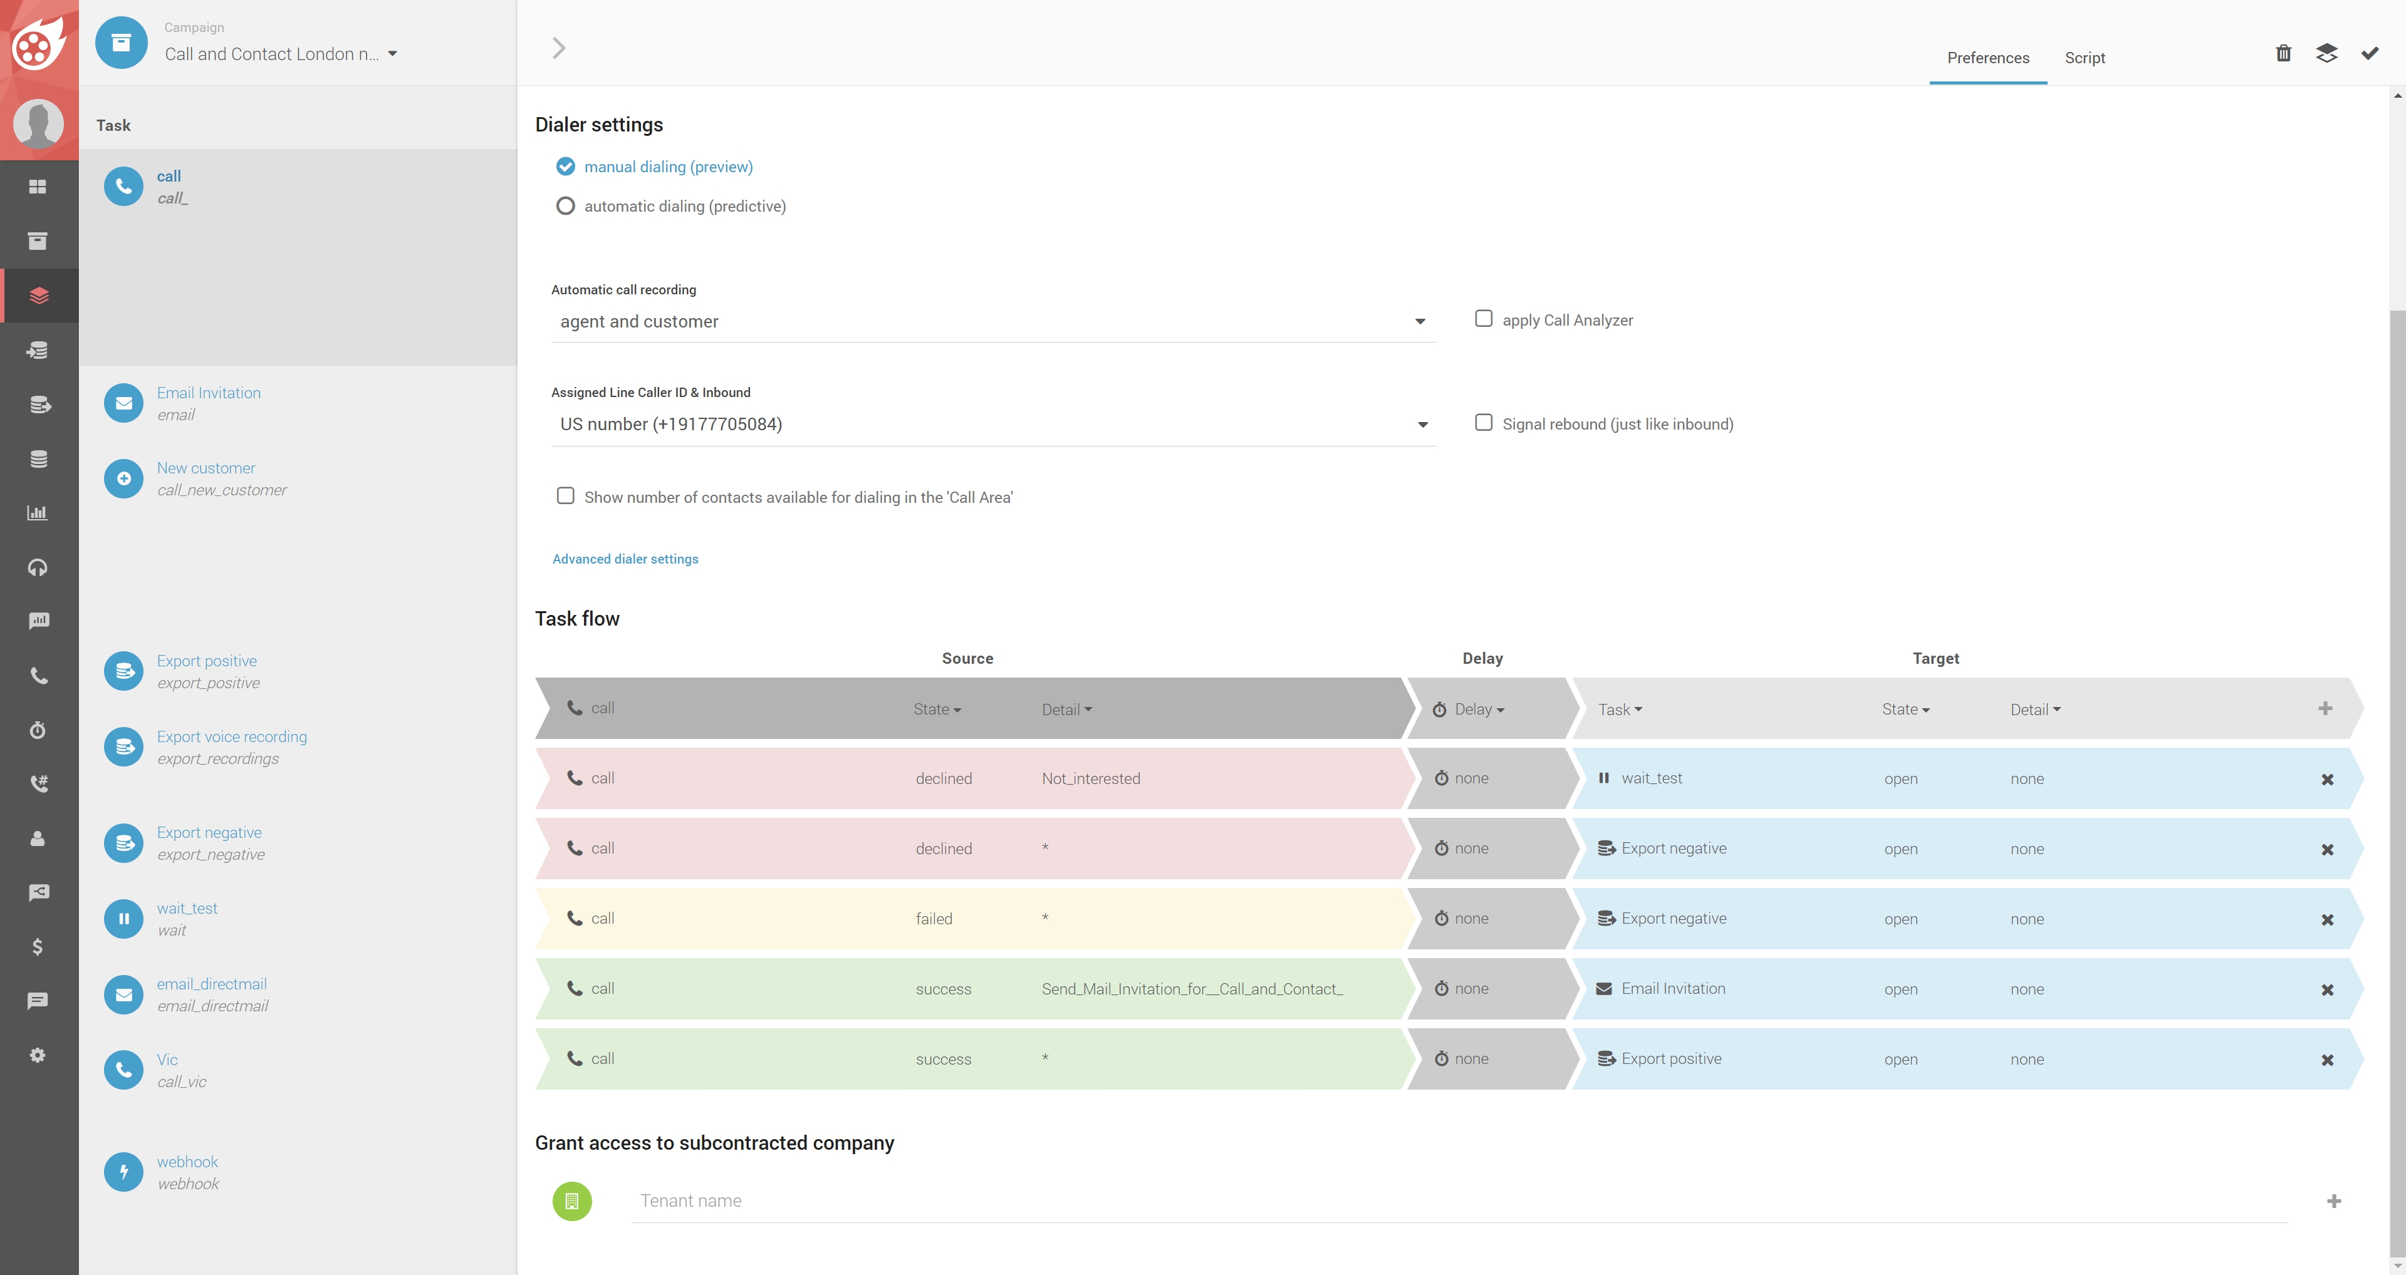Image resolution: width=2406 pixels, height=1275 pixels.
Task: Remove the wait_test task flow row
Action: [x=2326, y=780]
